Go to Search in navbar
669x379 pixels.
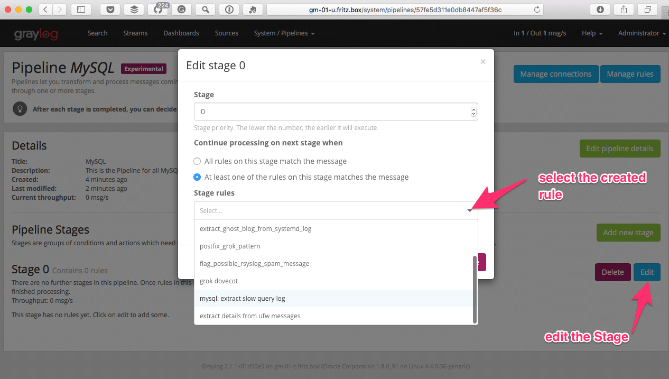point(97,33)
